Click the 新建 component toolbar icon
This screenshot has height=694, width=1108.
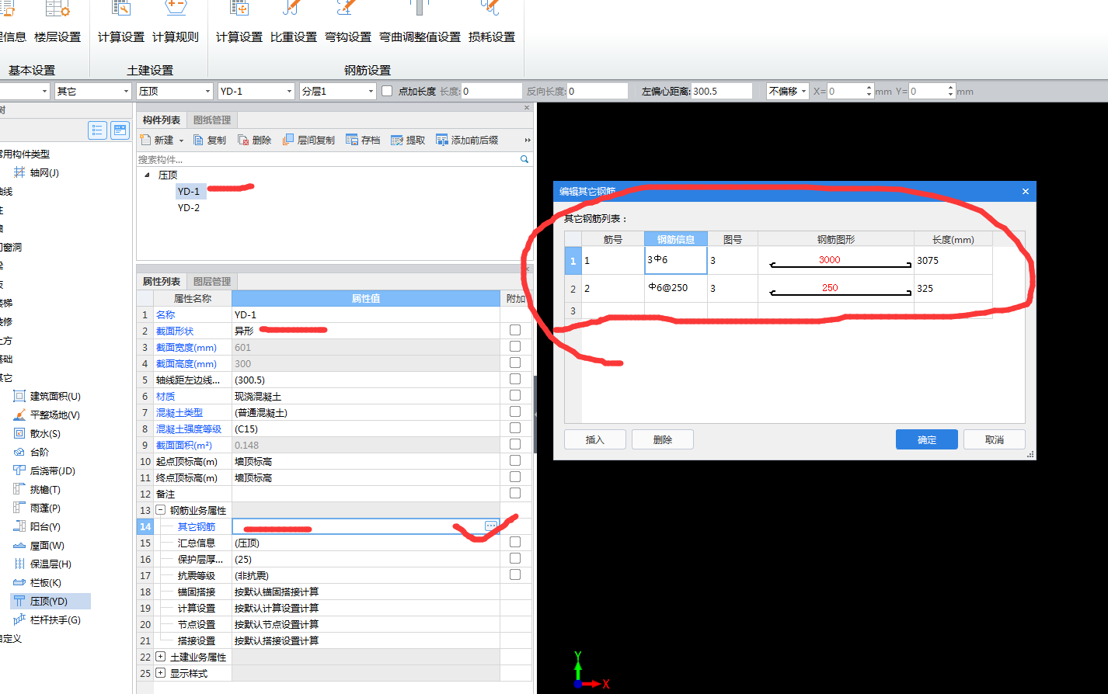(x=145, y=140)
